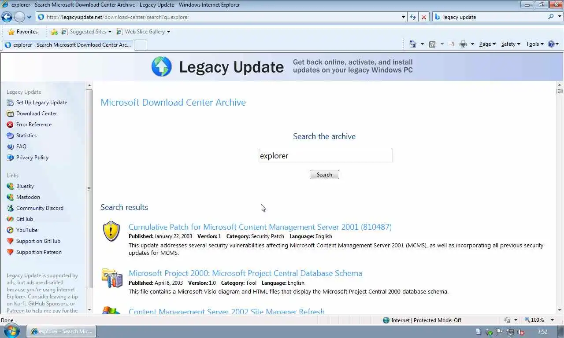Screen dimensions: 564x338
Task: Open the GitHub sidebar link
Action: (25, 219)
